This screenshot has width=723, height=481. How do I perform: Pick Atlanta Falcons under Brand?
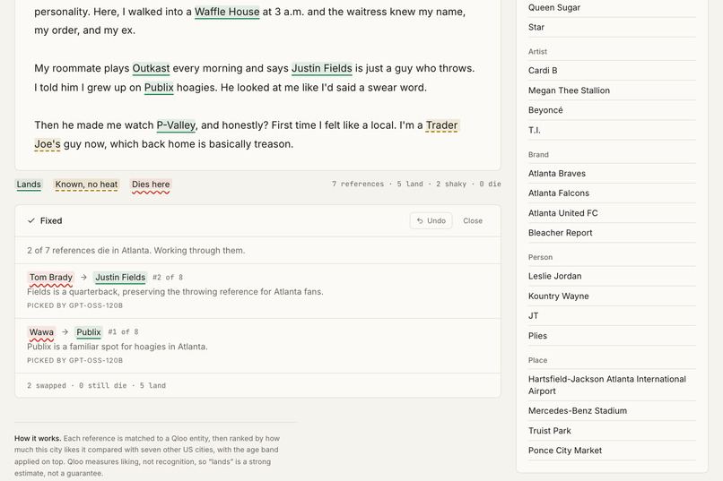click(x=612, y=193)
